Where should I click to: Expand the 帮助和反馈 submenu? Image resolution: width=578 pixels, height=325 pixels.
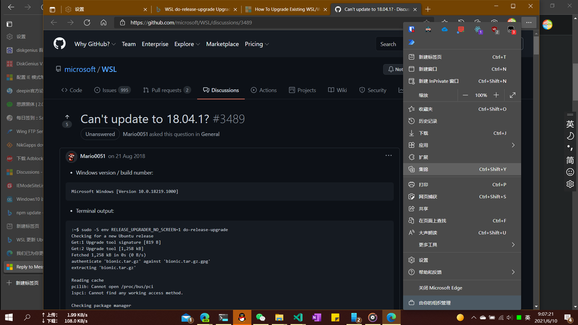pyautogui.click(x=462, y=272)
